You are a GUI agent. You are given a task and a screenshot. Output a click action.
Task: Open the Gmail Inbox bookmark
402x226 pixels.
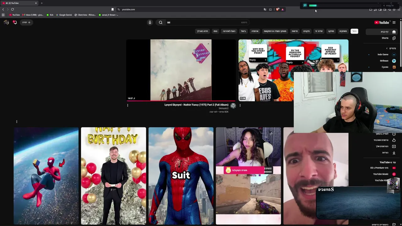[x=33, y=15]
